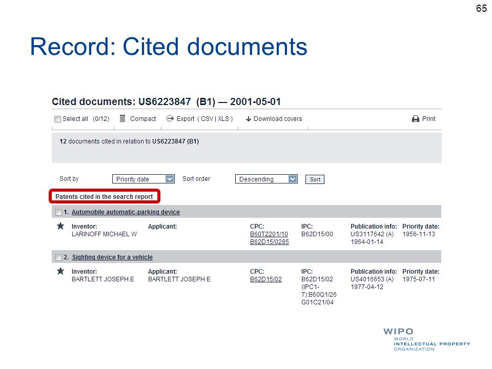492x369 pixels.
Task: Click the 12 documents cited summary text
Action: coord(129,141)
